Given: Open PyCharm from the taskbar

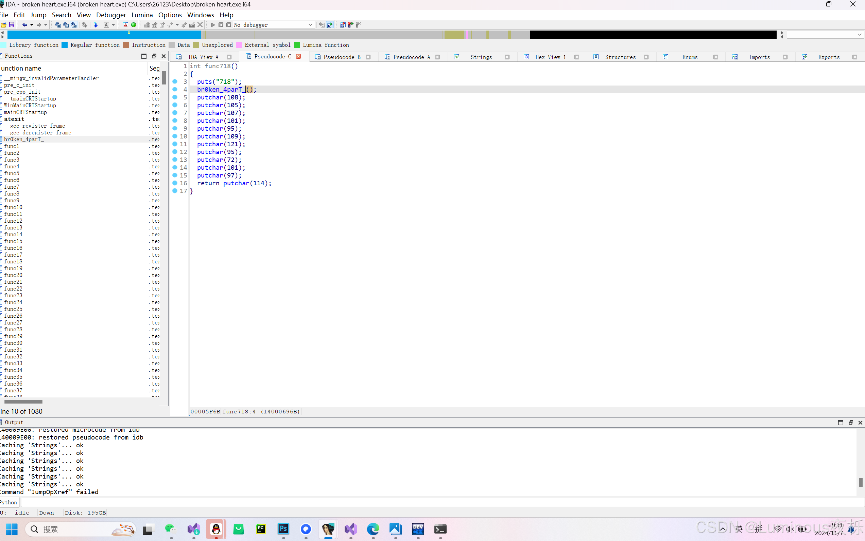Looking at the screenshot, I should click(261, 529).
